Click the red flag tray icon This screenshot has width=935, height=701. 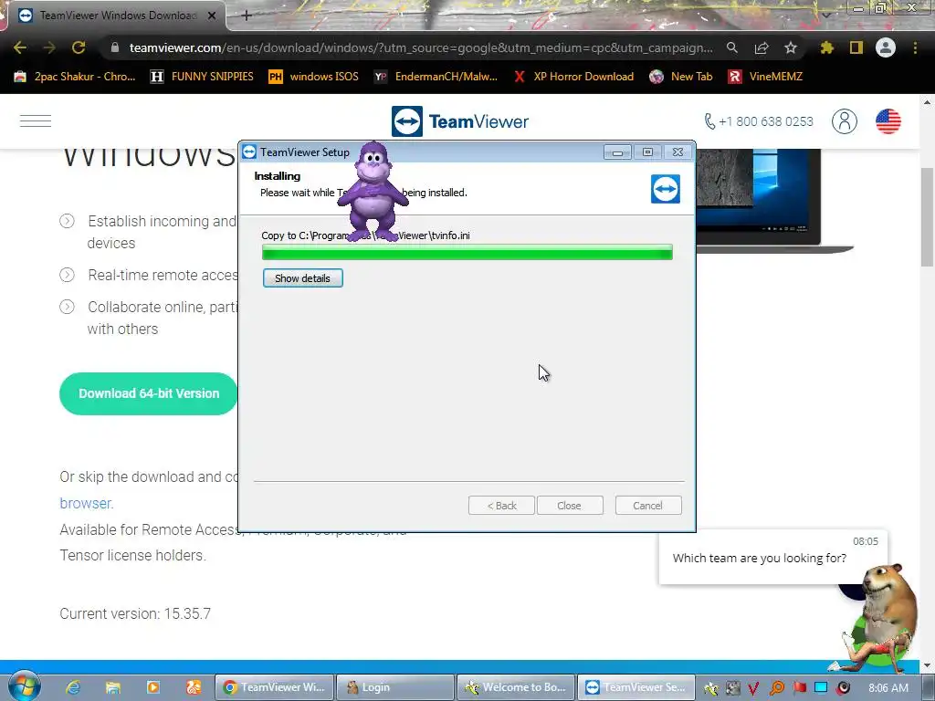click(799, 688)
